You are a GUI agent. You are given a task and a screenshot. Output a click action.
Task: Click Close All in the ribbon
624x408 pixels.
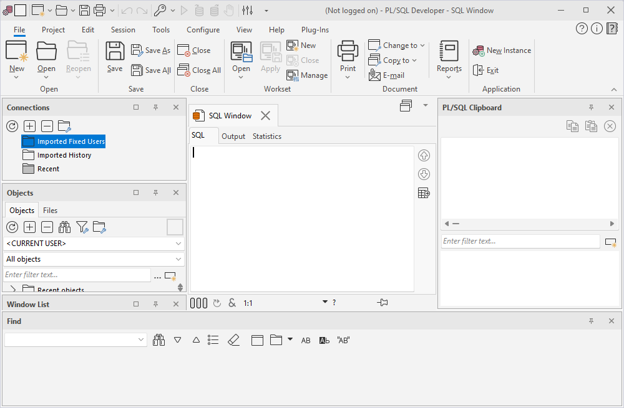tap(199, 70)
